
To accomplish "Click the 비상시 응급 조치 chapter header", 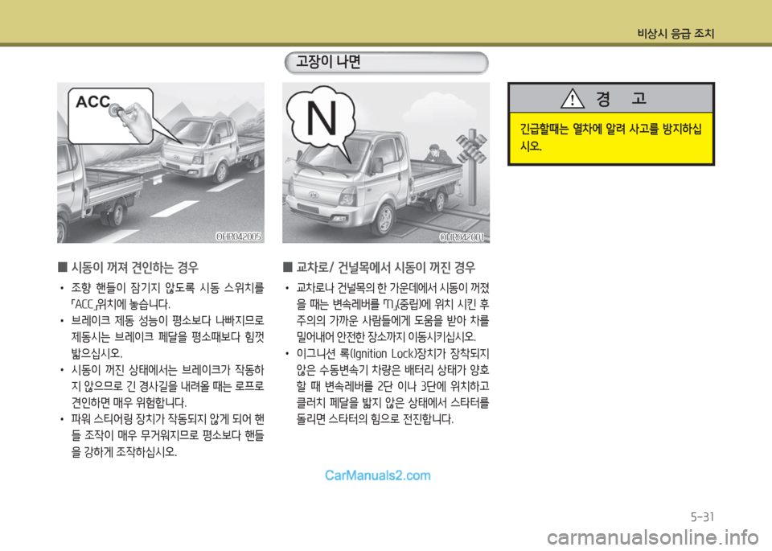I will click(675, 34).
